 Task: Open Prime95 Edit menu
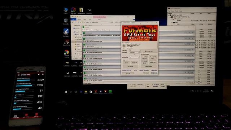click(87, 30)
